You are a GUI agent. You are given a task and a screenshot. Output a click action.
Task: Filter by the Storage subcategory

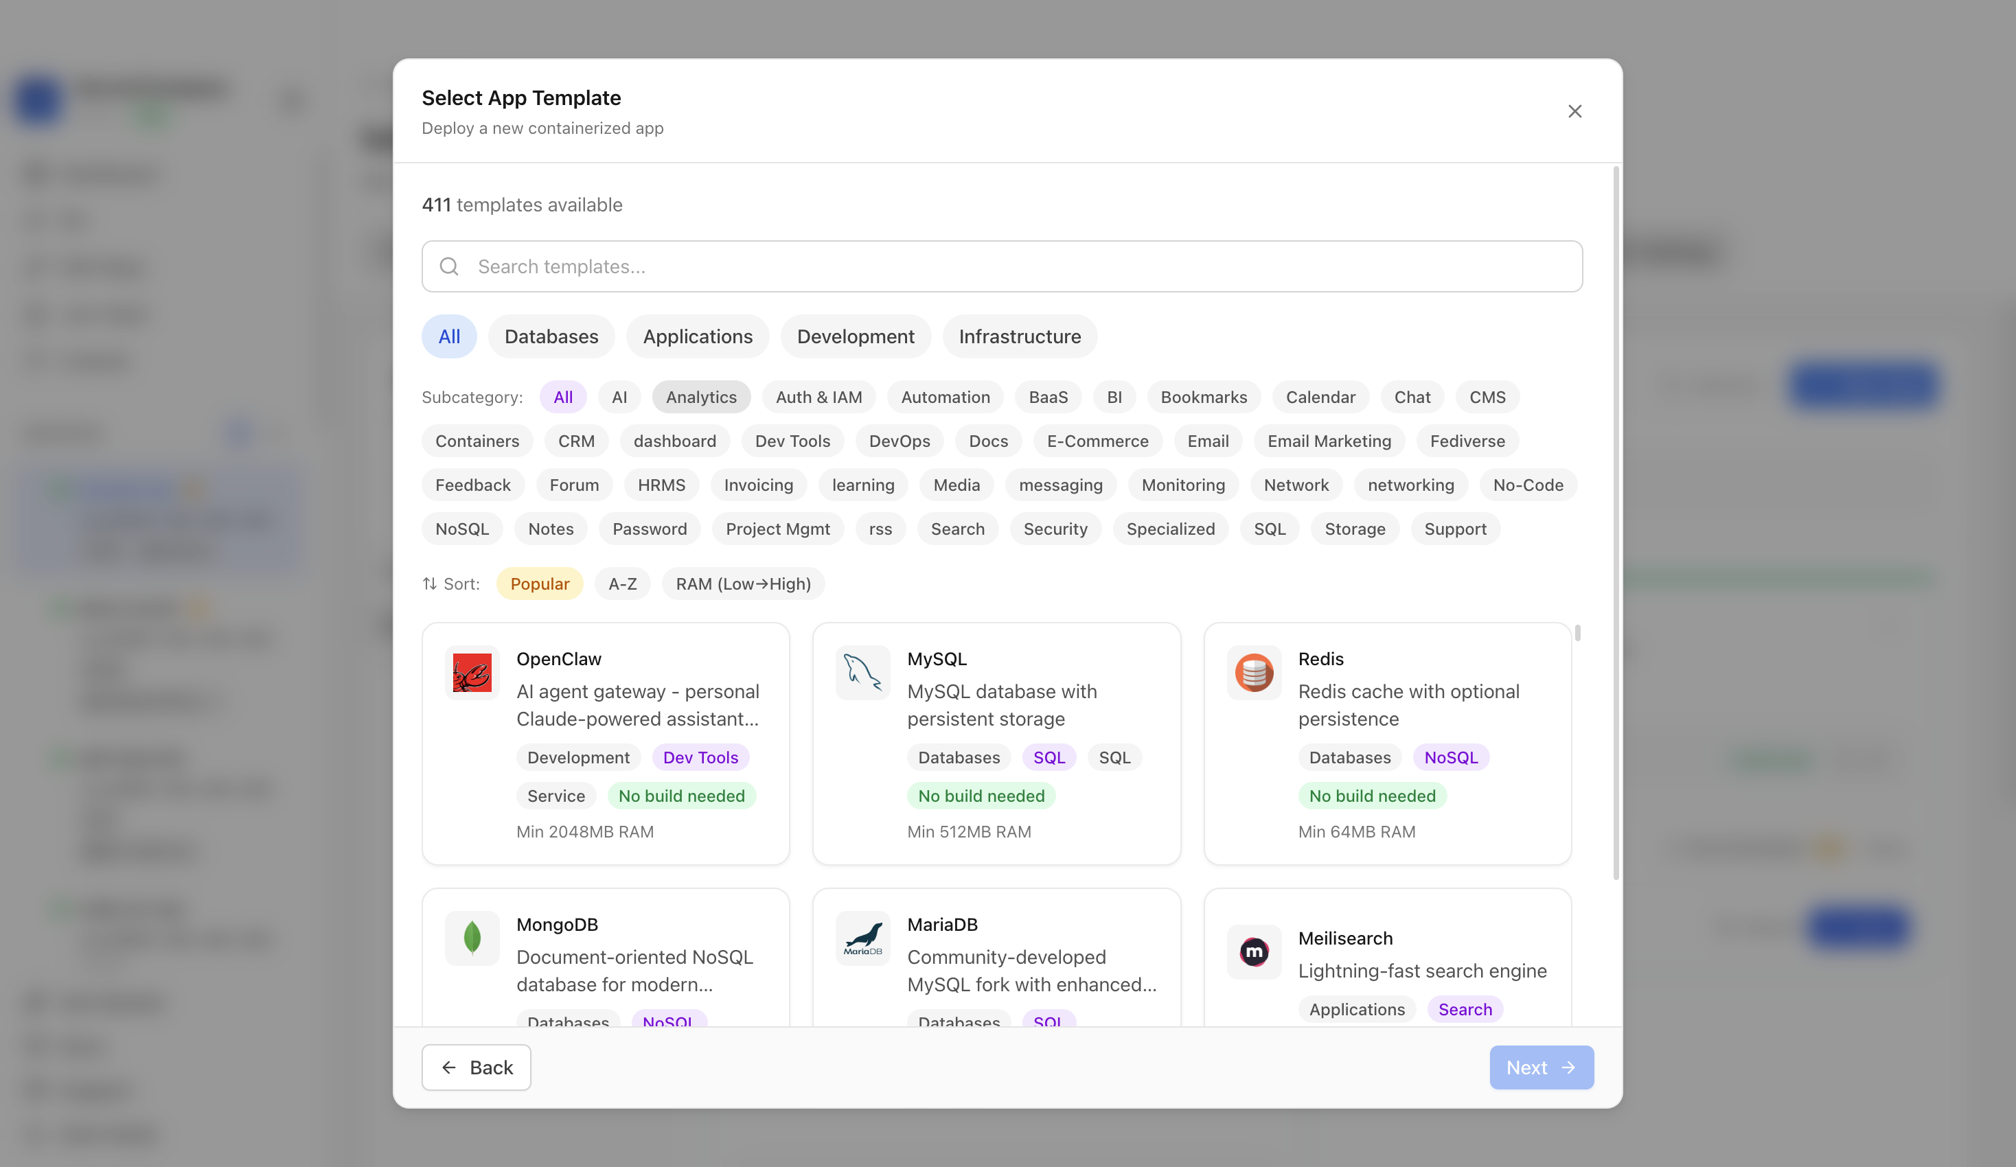click(1354, 529)
